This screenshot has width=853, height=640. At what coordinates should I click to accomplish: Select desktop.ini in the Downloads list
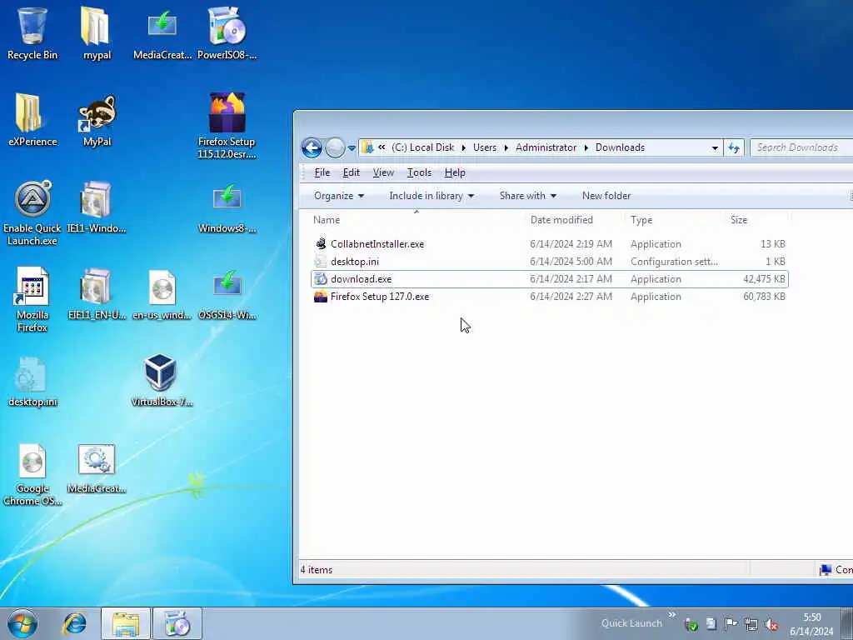pyautogui.click(x=550, y=261)
